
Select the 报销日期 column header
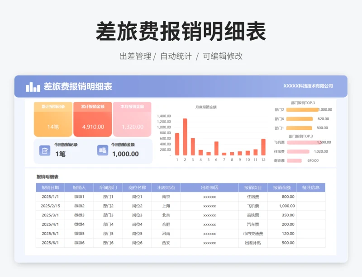pyautogui.click(x=50, y=188)
